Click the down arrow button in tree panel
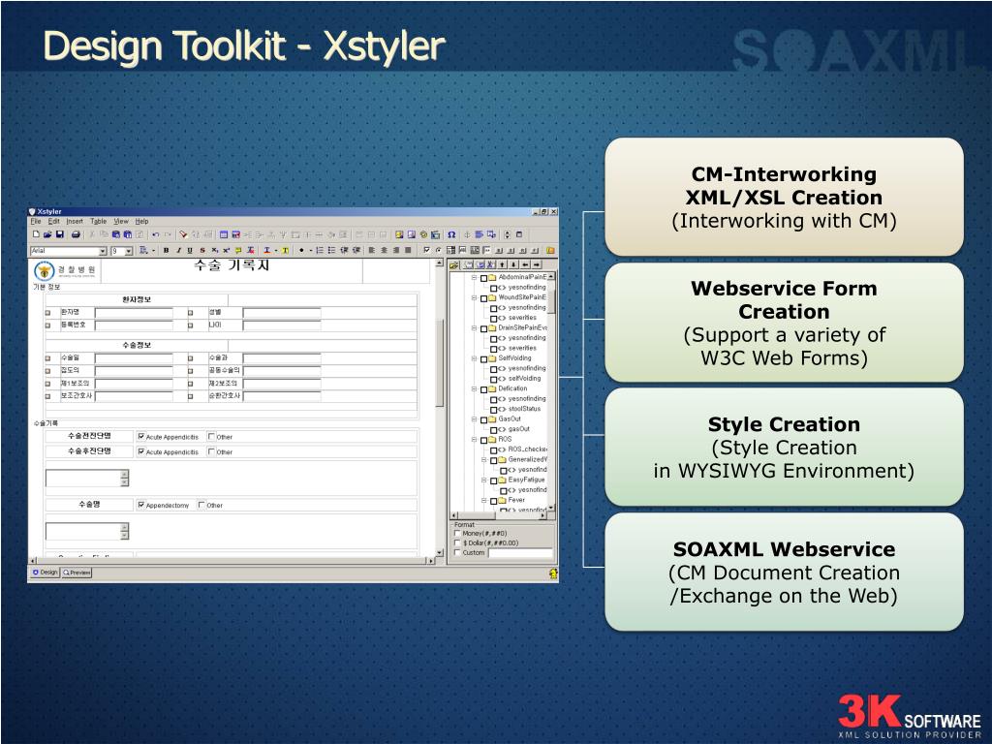Viewport: 992px width, 744px height. [513, 264]
